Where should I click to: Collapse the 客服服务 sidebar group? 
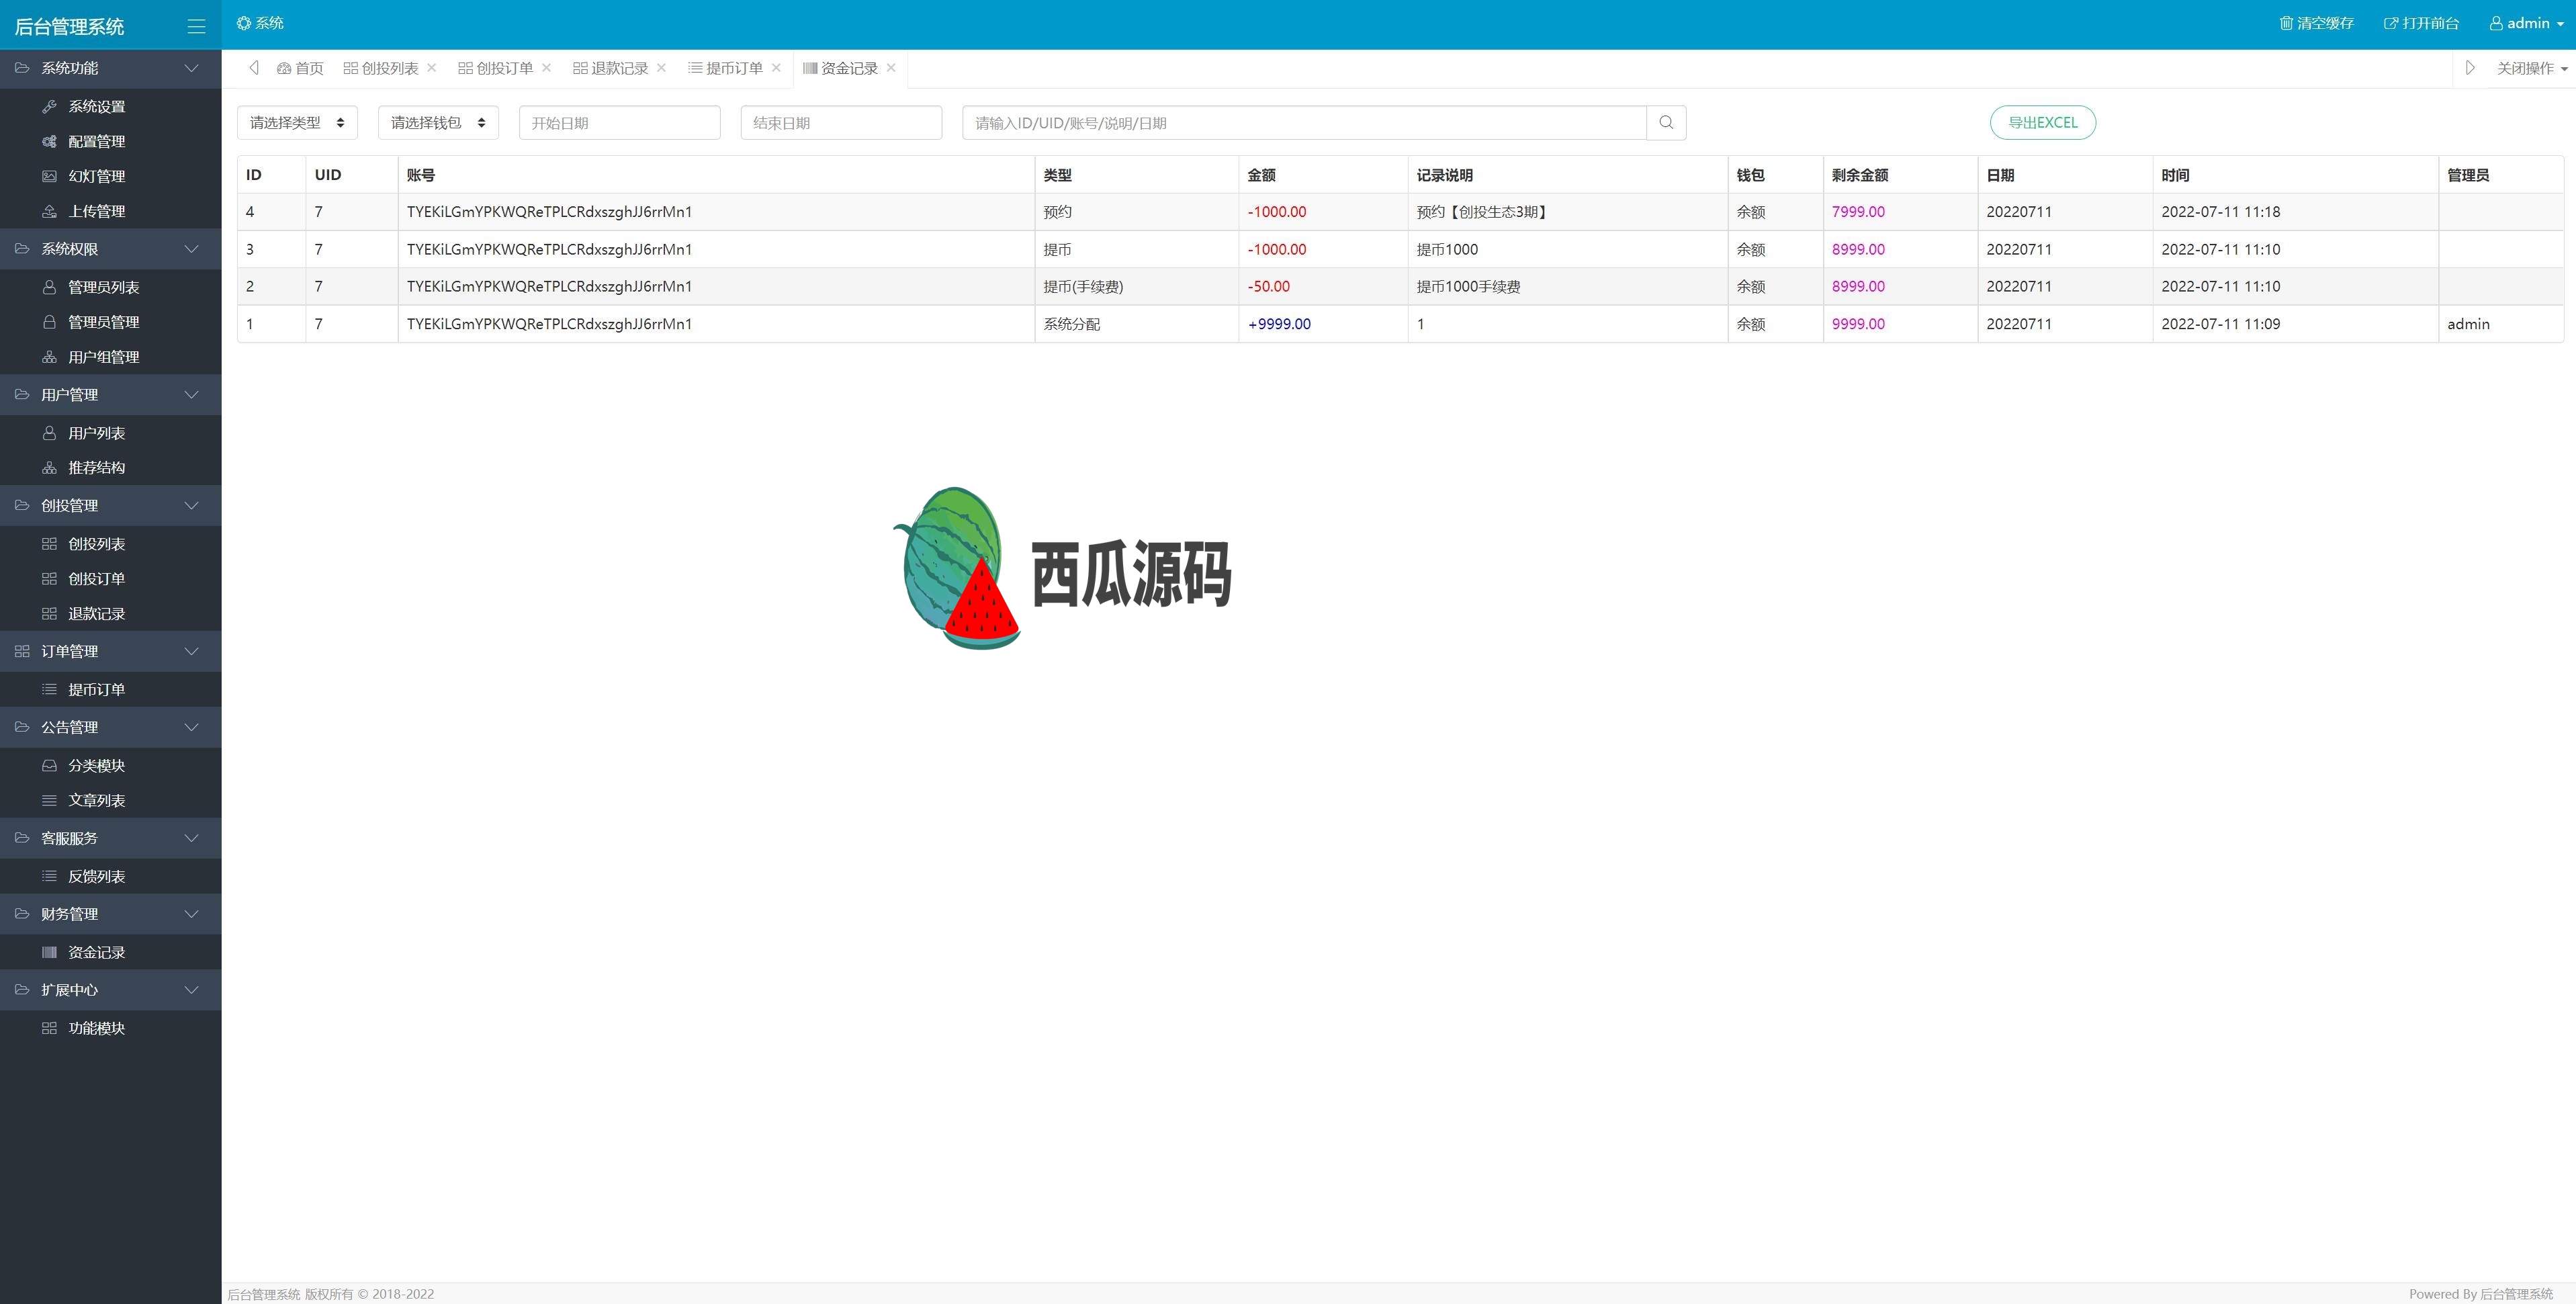click(x=110, y=839)
